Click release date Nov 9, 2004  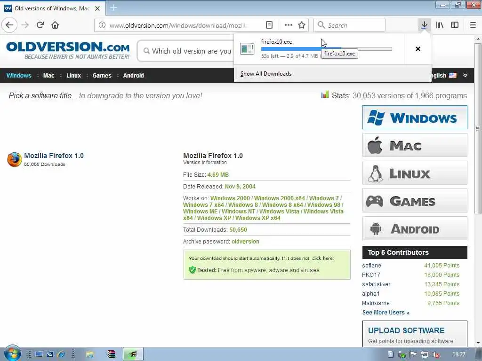(240, 186)
